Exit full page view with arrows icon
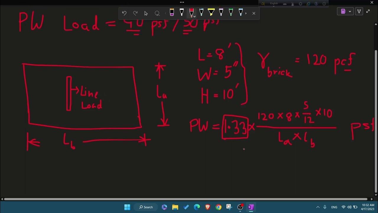Screen dimensions: 378x213 pyautogui.click(x=368, y=11)
